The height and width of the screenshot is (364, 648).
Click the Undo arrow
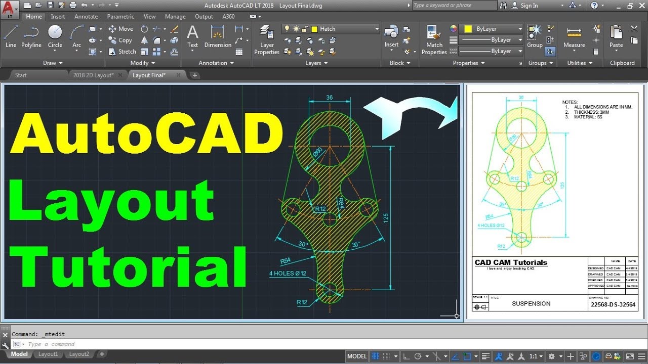[x=84, y=5]
